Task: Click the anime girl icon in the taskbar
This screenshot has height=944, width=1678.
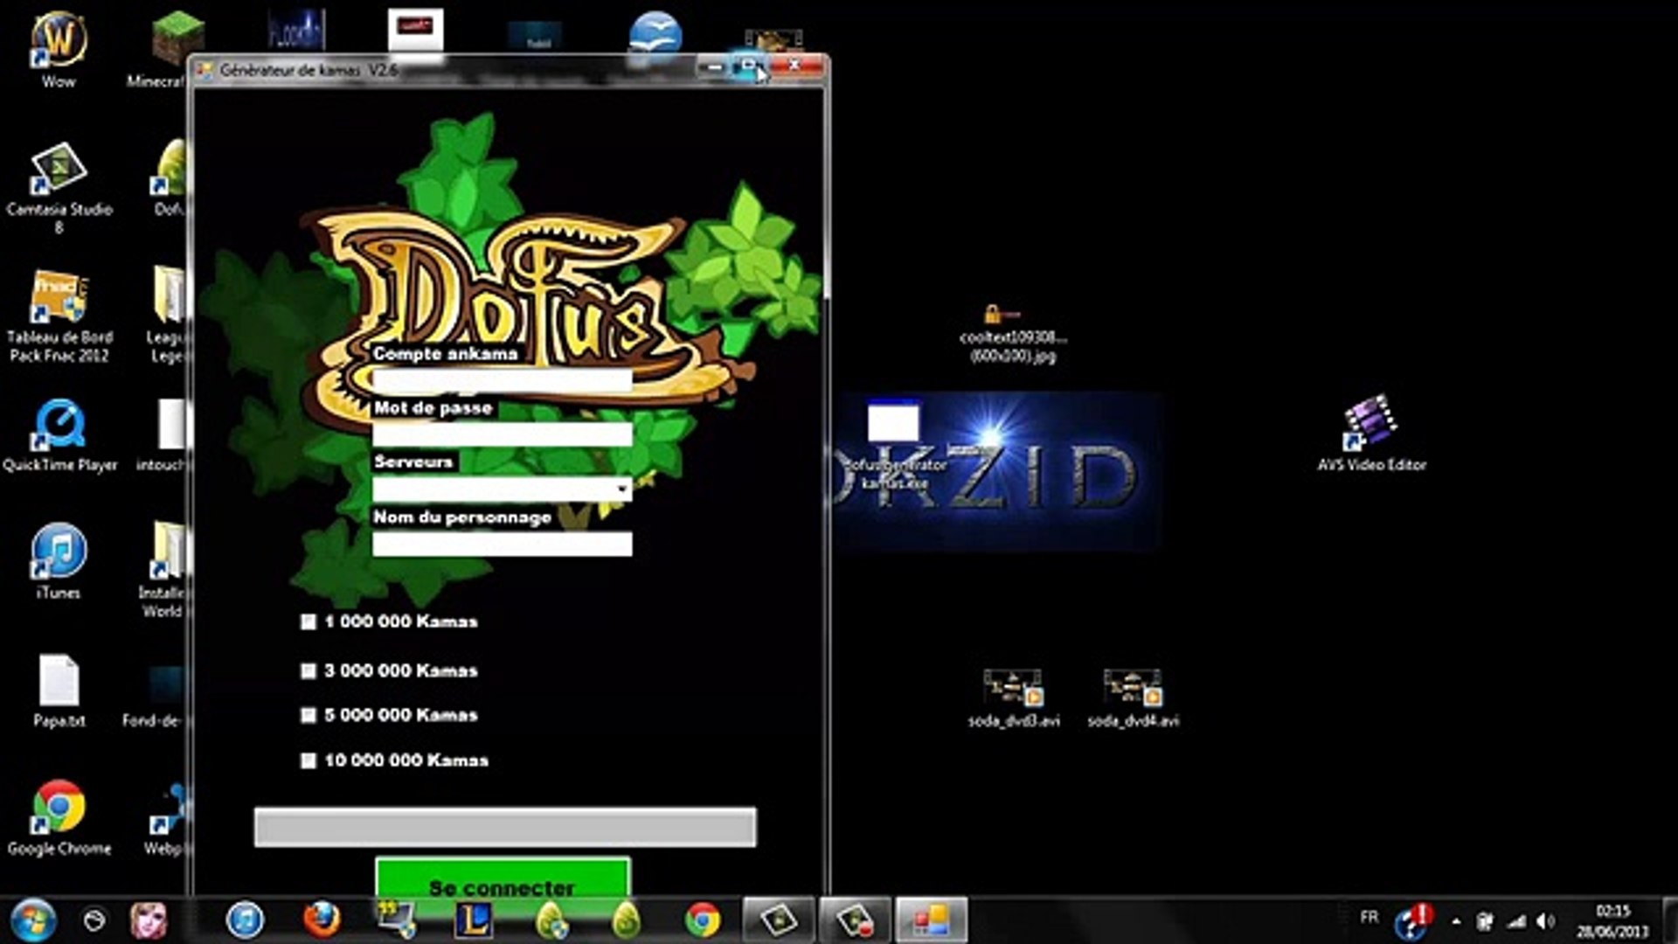Action: (x=149, y=920)
